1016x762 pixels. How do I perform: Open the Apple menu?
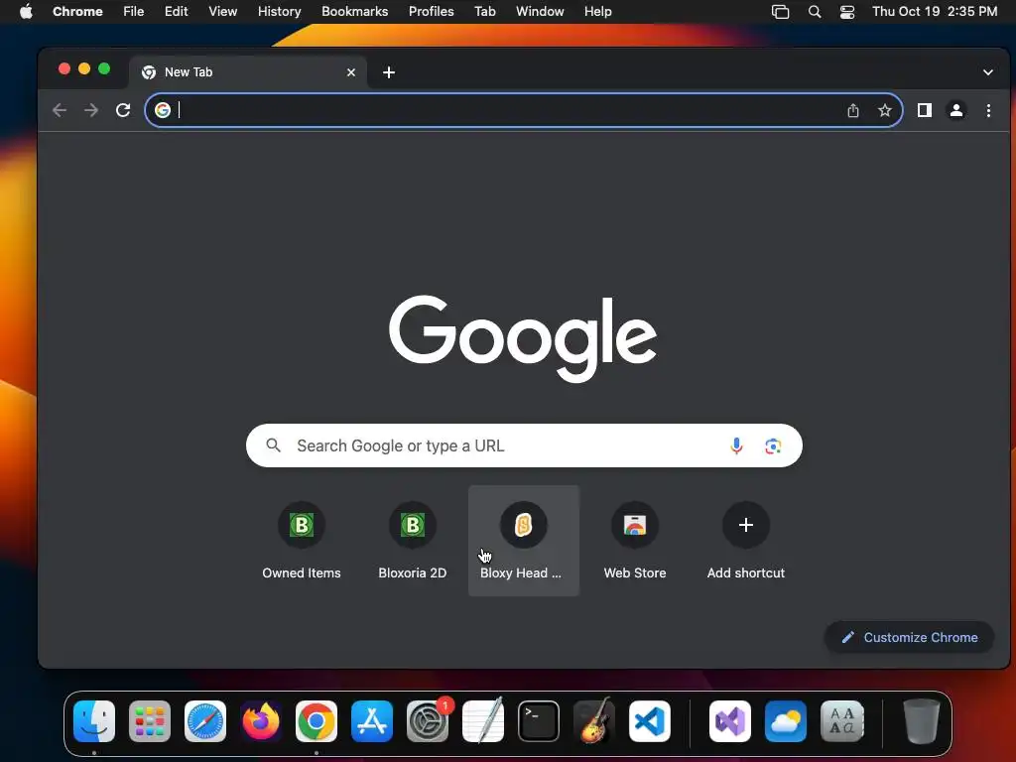pyautogui.click(x=26, y=12)
